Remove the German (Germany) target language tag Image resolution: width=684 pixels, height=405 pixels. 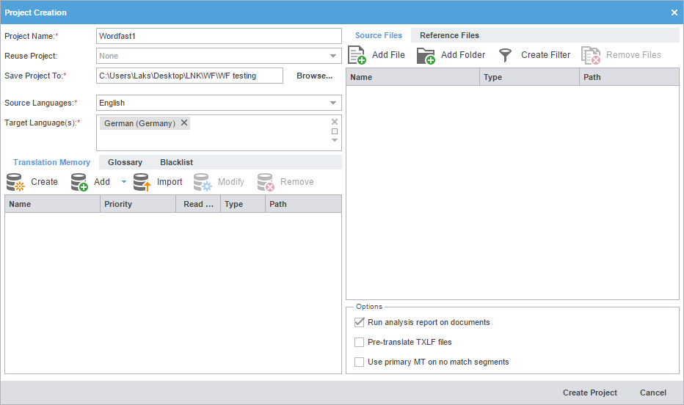tap(184, 123)
